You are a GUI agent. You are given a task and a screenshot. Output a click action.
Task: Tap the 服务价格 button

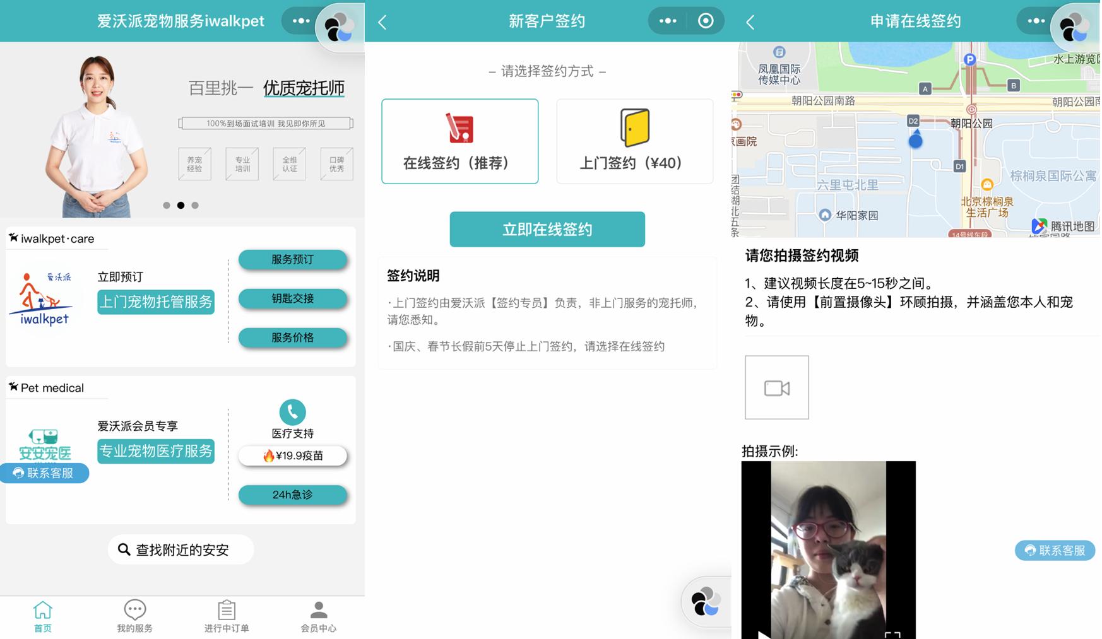point(293,337)
